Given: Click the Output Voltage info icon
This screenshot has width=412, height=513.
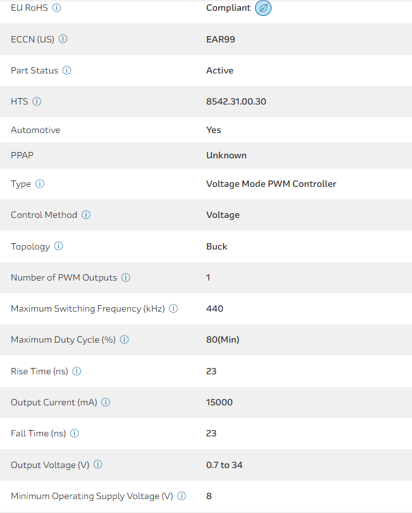Looking at the screenshot, I should 98,465.
